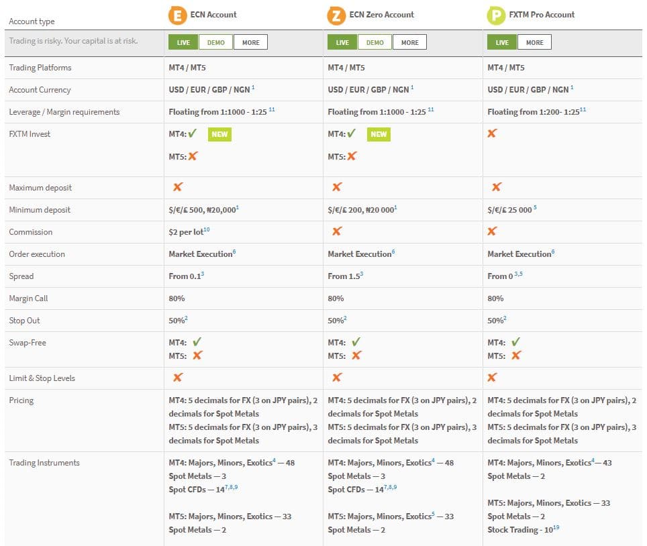Click the red X under FXTM Pro FXTM Invest
The width and height of the screenshot is (647, 546).
point(492,133)
